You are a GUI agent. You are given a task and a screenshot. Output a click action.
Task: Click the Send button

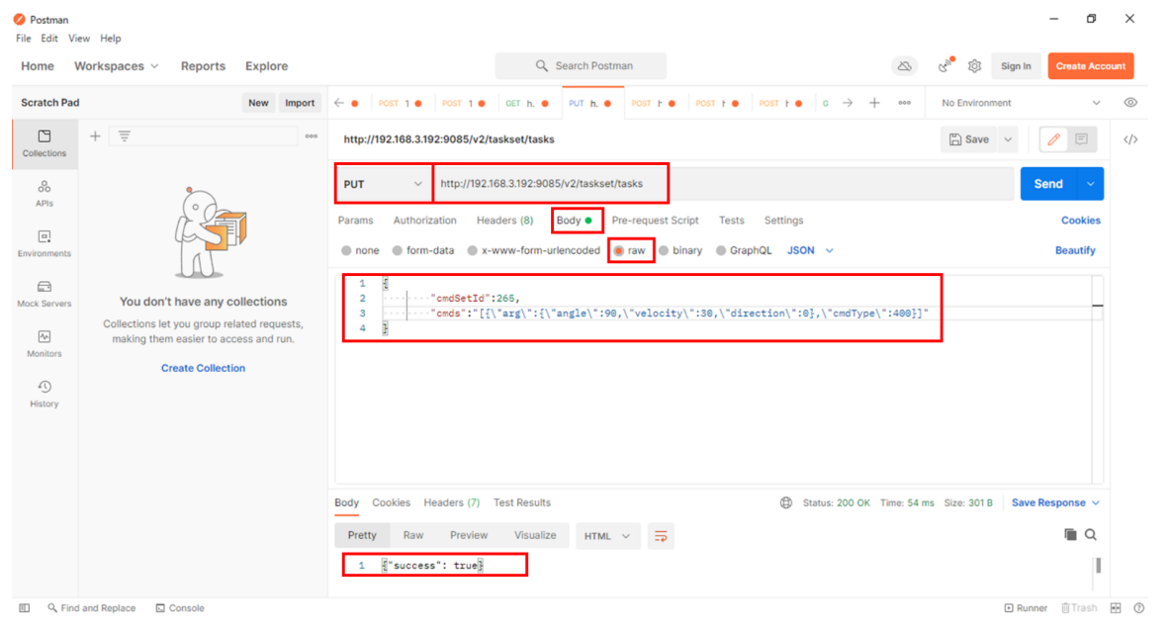[x=1047, y=184]
